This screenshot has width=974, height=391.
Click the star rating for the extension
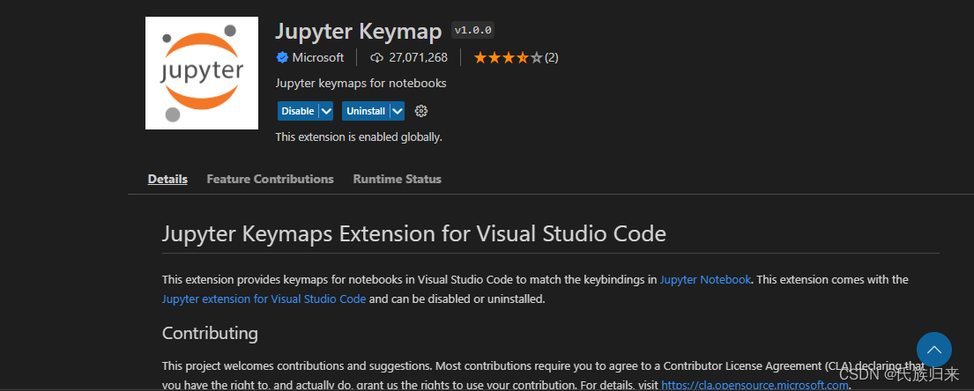click(x=508, y=58)
